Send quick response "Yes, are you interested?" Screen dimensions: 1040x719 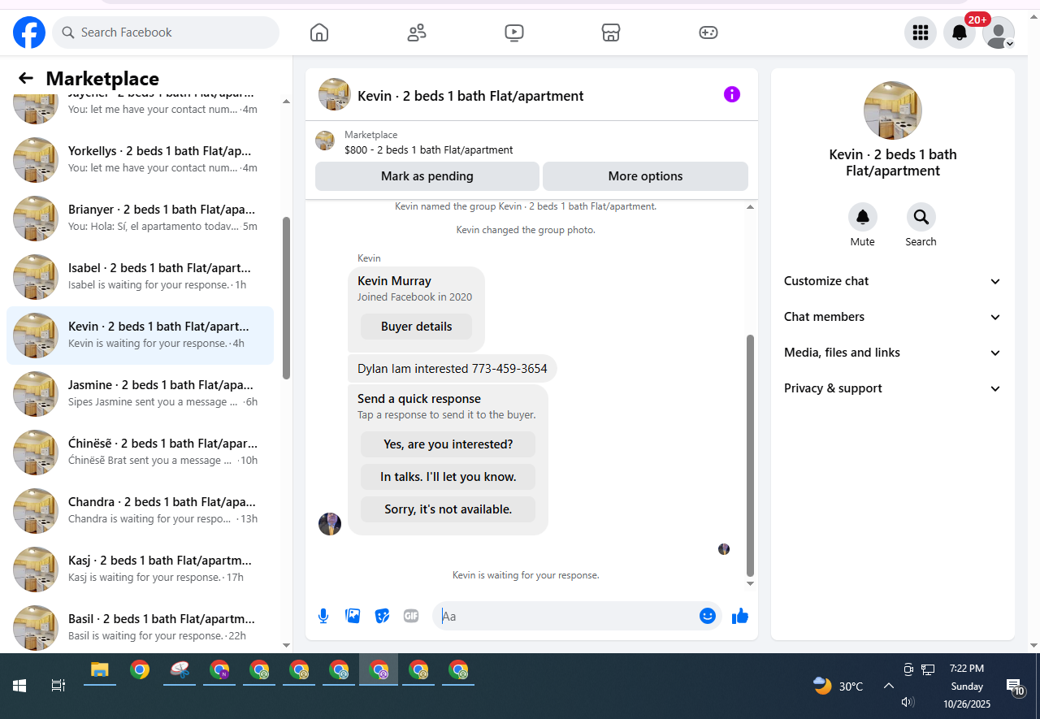pos(448,444)
